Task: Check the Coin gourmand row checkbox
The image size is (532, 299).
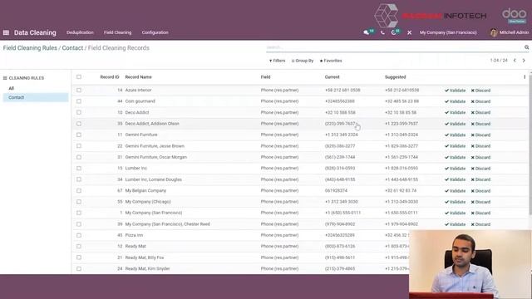Action: point(79,101)
